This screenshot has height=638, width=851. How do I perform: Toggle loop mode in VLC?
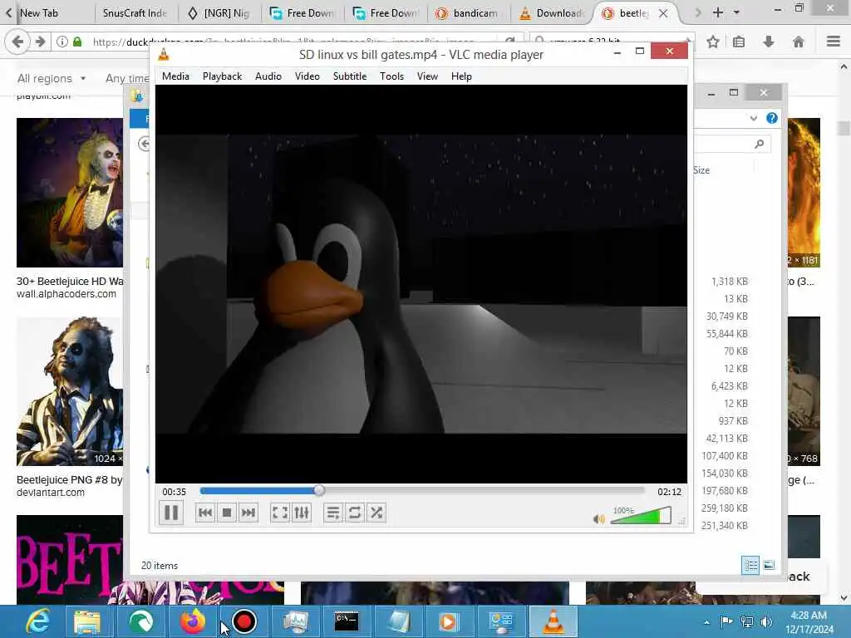[x=354, y=513]
